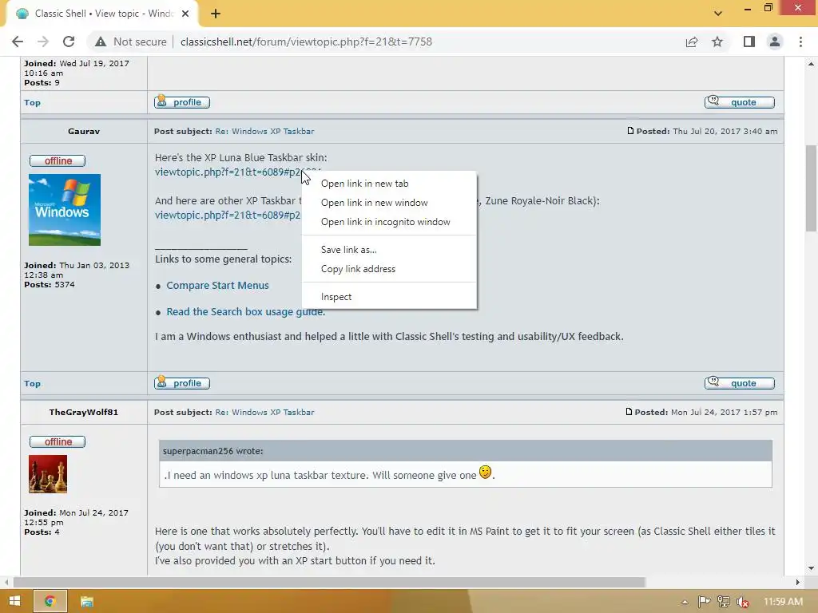Image resolution: width=818 pixels, height=613 pixels.
Task: Open the browser side panel
Action: [x=749, y=42]
